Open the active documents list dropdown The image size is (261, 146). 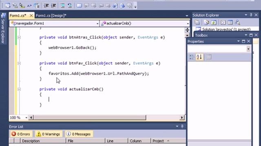(x=187, y=16)
